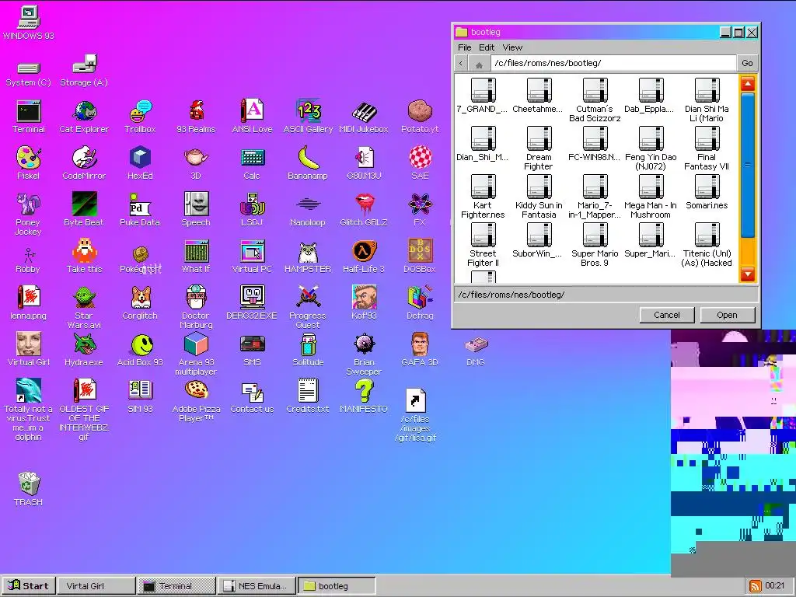
Task: Launch DOSBox icon
Action: tap(420, 257)
